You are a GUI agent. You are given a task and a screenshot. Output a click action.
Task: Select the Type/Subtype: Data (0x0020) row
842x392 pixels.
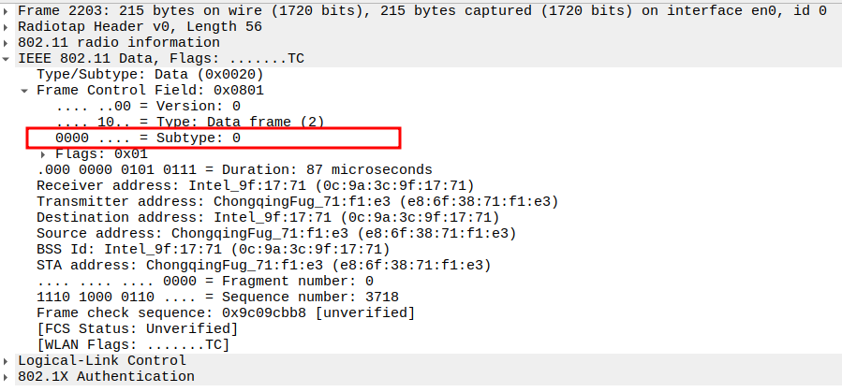click(150, 75)
